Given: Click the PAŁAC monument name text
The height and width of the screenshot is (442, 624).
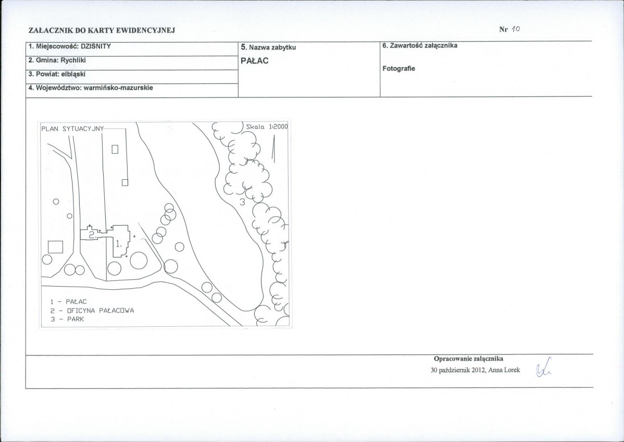Looking at the screenshot, I should pos(255,61).
